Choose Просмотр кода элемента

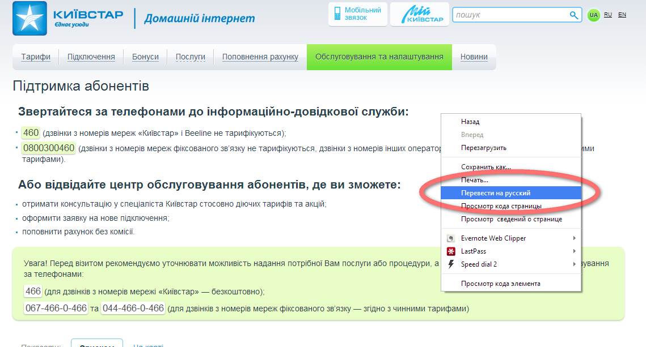pyautogui.click(x=511, y=284)
